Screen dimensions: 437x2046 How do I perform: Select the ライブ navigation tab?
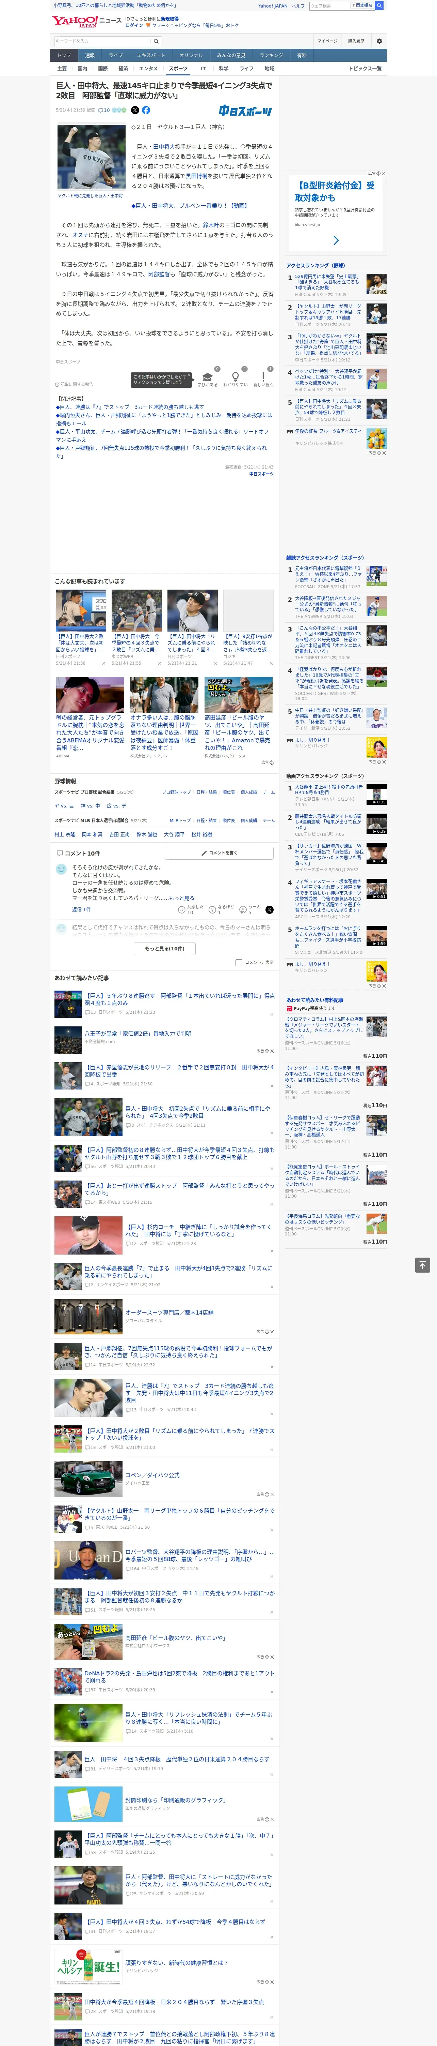tap(116, 56)
